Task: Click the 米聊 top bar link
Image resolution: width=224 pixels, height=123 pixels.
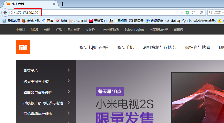Action: point(47,30)
